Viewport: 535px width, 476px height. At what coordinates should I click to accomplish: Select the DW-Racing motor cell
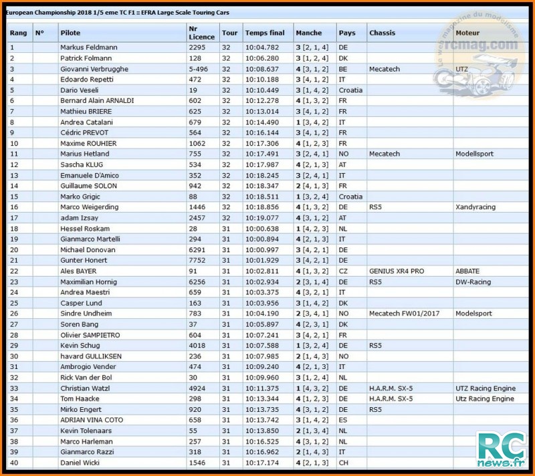pyautogui.click(x=473, y=282)
